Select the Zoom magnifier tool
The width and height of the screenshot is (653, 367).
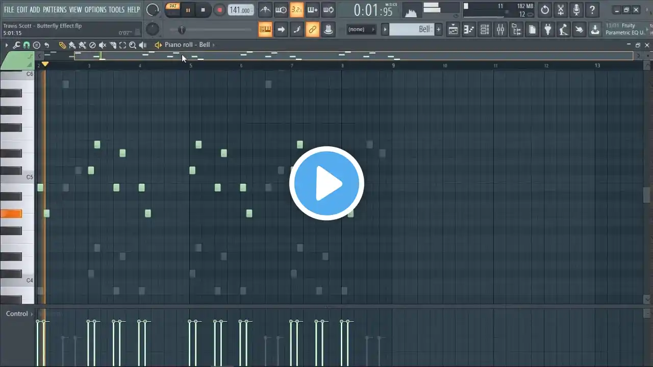pos(133,45)
